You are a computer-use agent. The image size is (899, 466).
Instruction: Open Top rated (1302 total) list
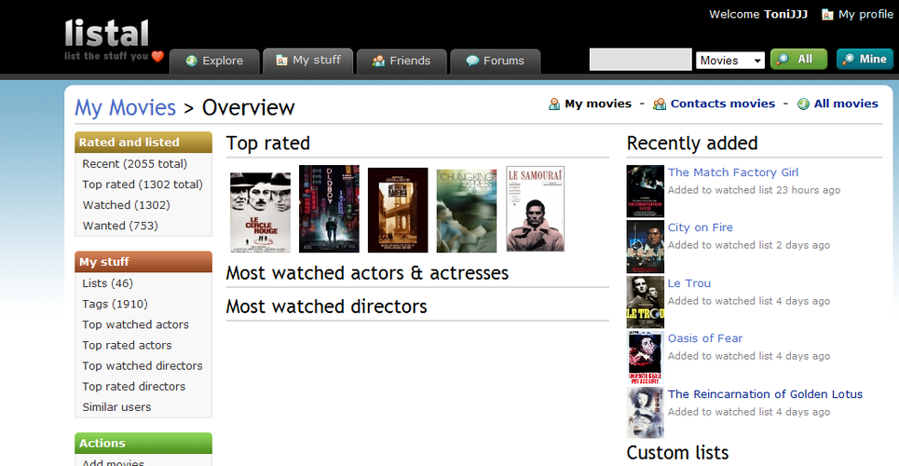pos(143,185)
